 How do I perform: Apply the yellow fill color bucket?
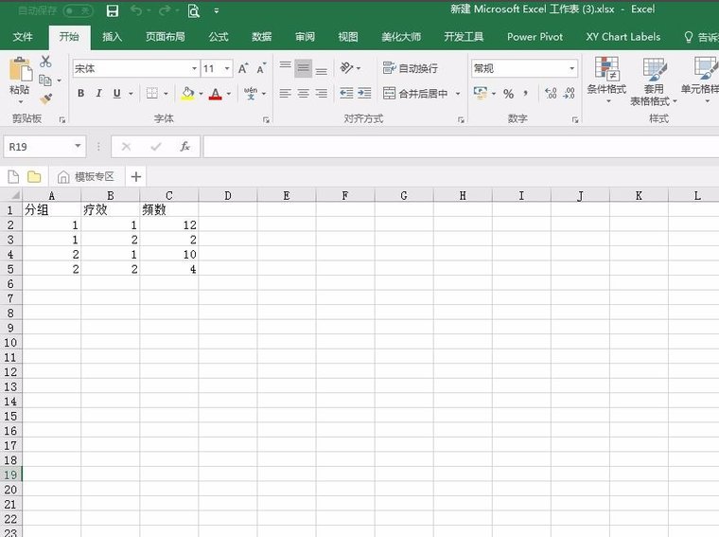187,93
